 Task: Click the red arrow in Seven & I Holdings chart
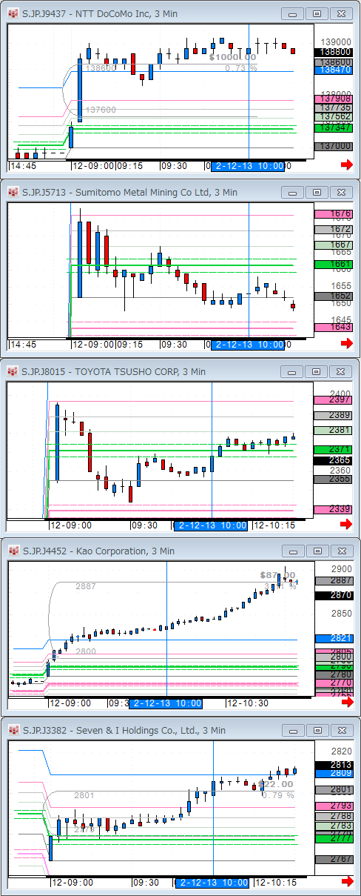pos(346,881)
